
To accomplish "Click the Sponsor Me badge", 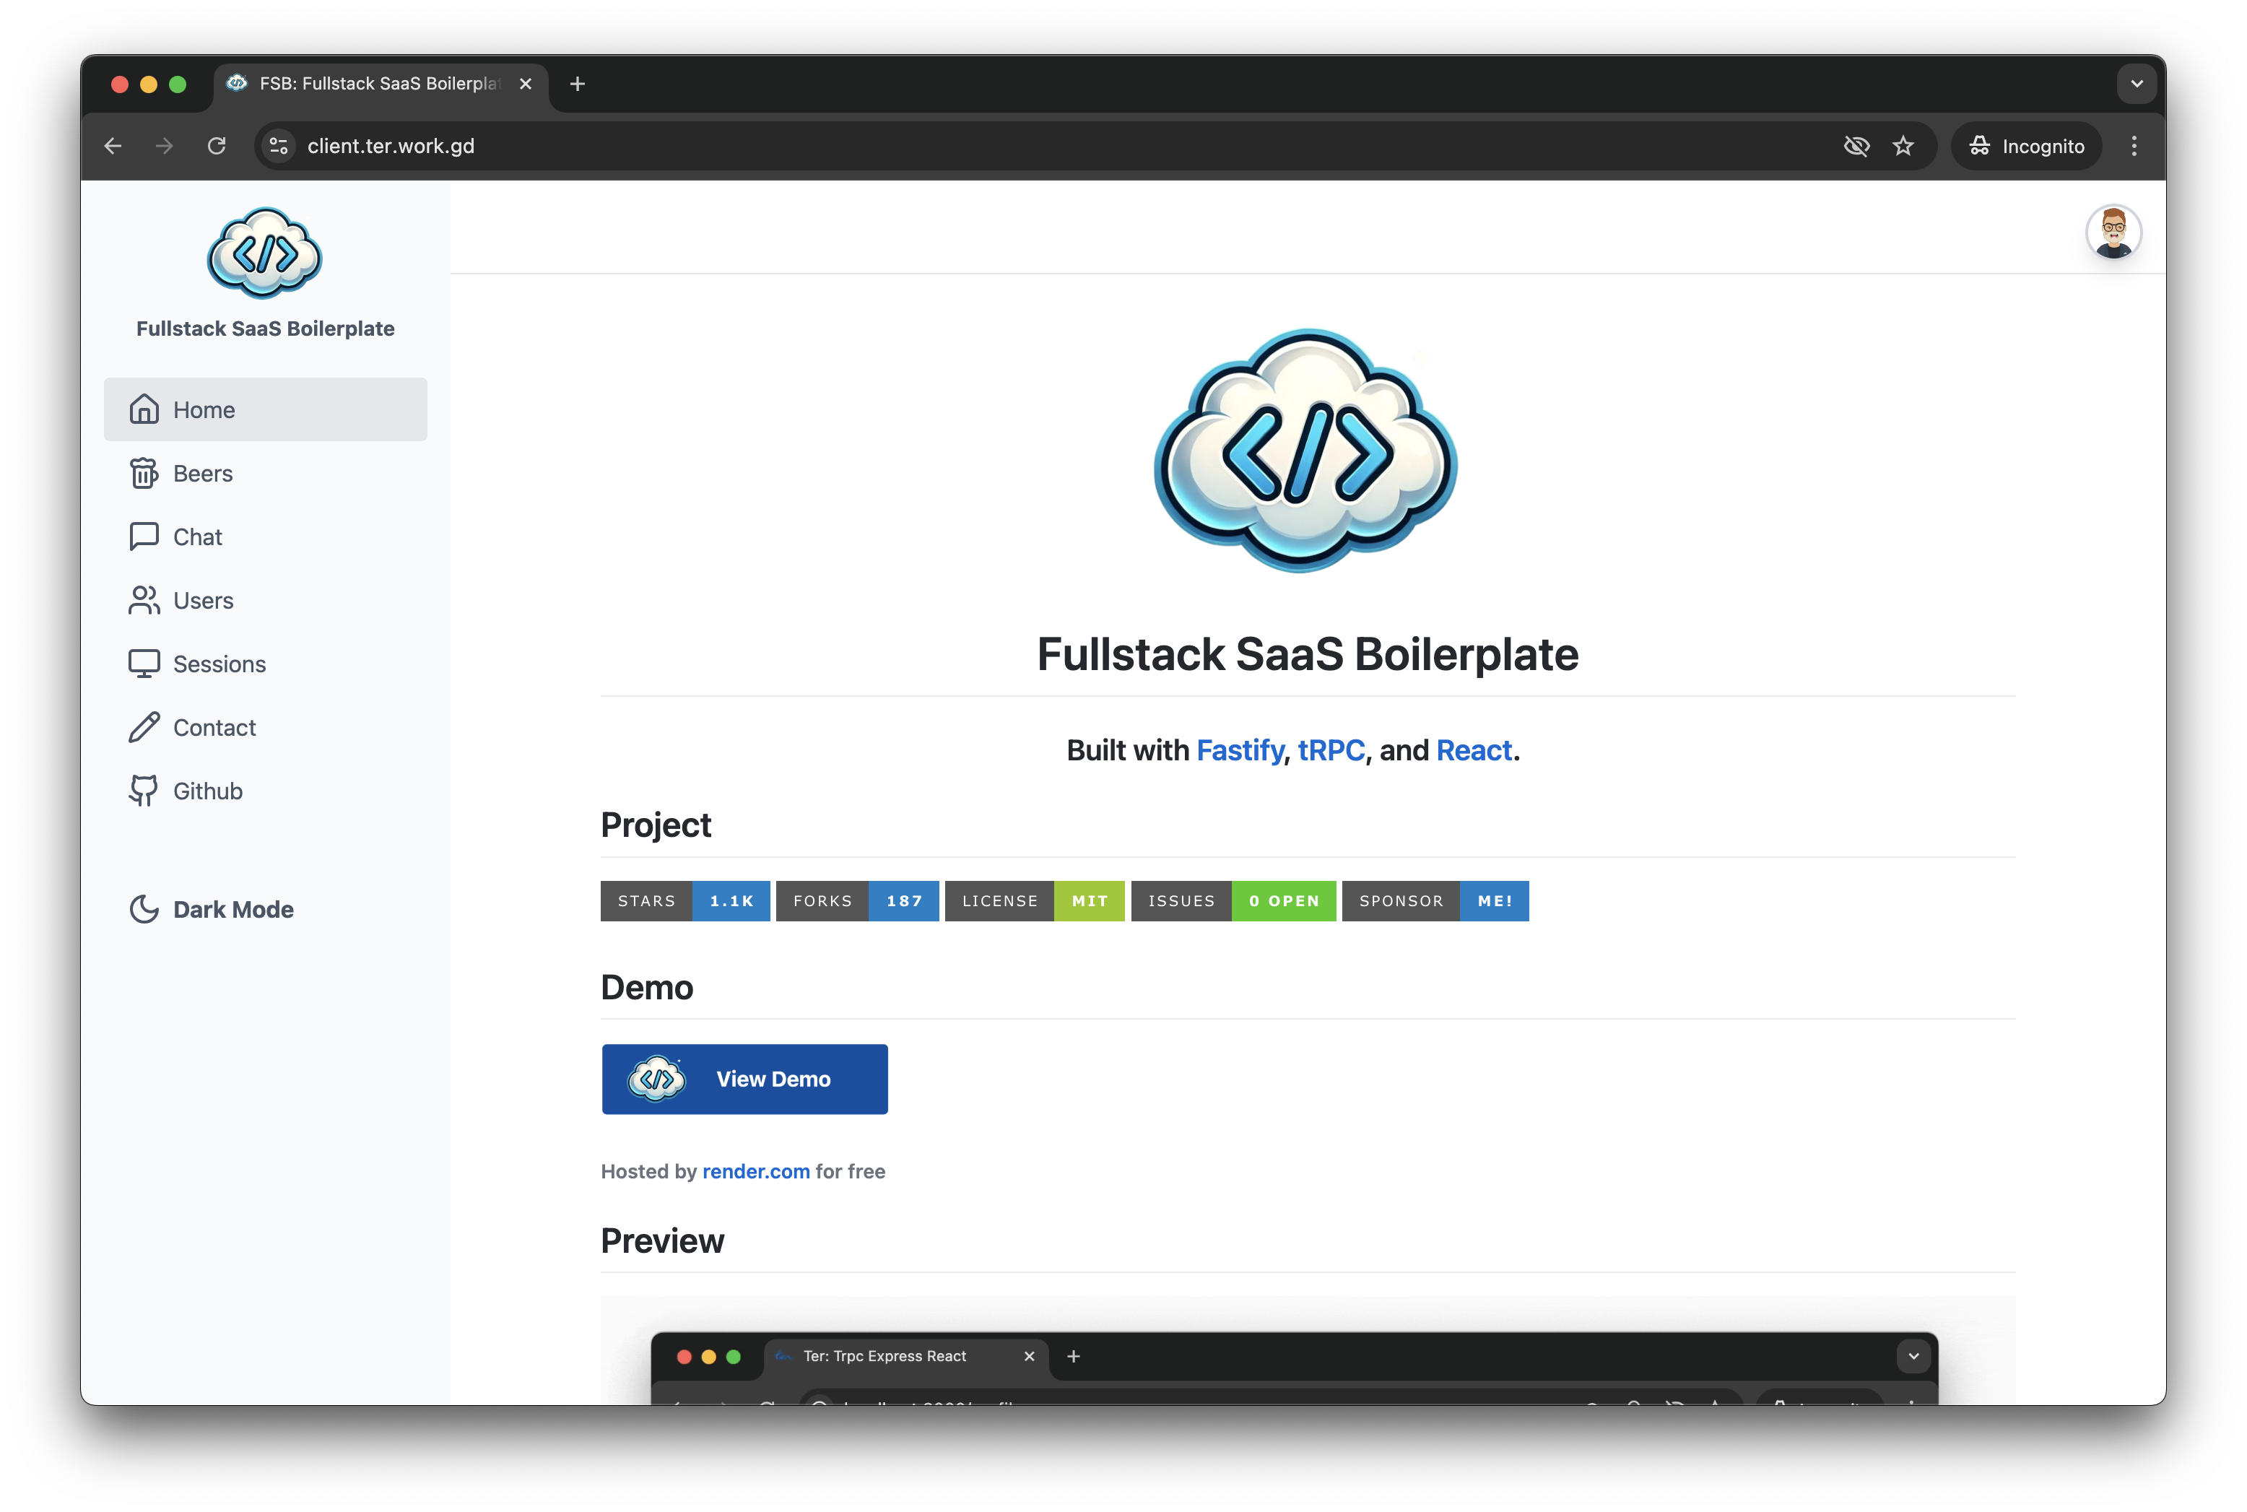I will click(x=1435, y=900).
